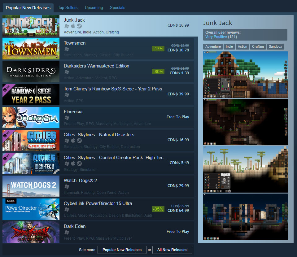Click Windows icon under Darksiders Warmastered Edition

point(67,72)
